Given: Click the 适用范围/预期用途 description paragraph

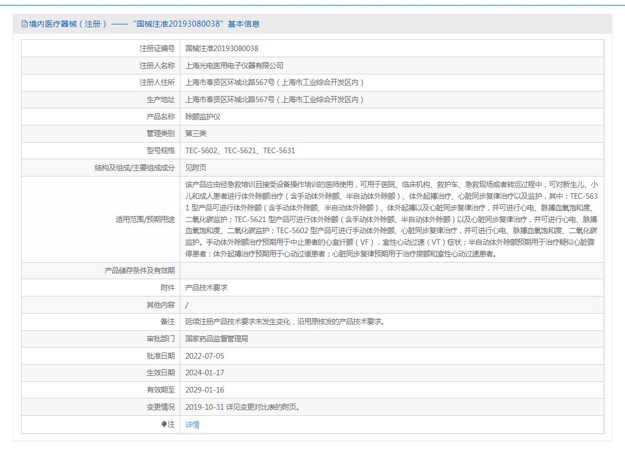Looking at the screenshot, I should (391, 219).
